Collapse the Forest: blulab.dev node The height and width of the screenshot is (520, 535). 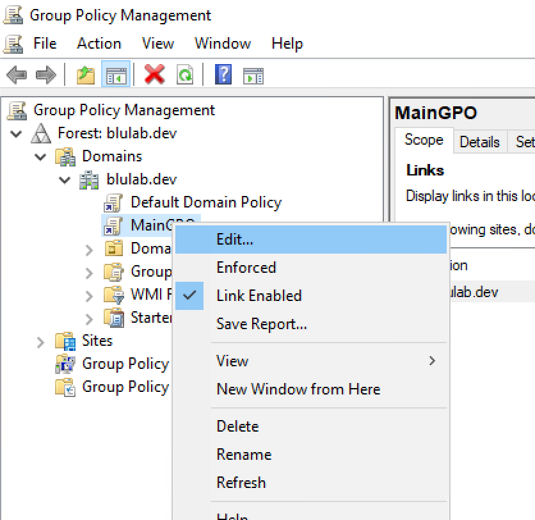click(16, 133)
